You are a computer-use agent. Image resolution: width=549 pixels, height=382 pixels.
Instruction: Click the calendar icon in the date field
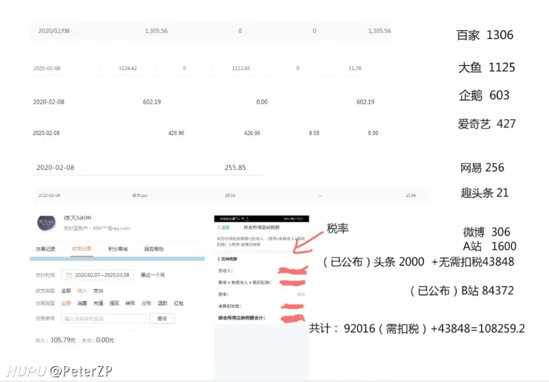pyautogui.click(x=69, y=275)
